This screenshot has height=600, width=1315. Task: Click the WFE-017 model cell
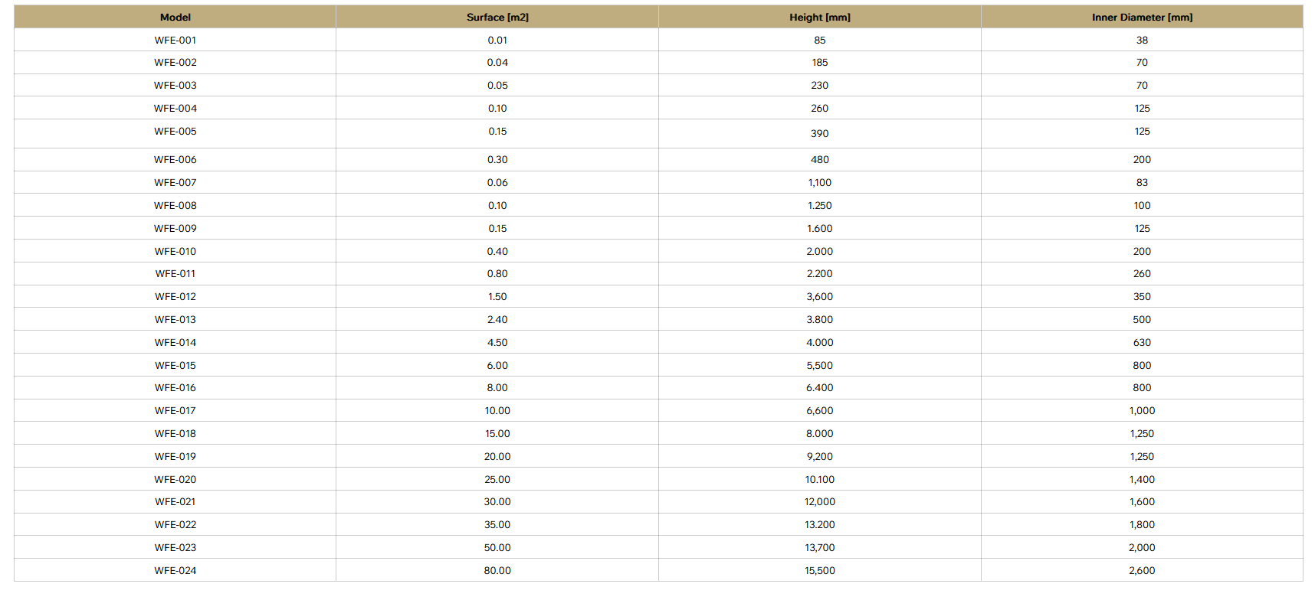[175, 411]
